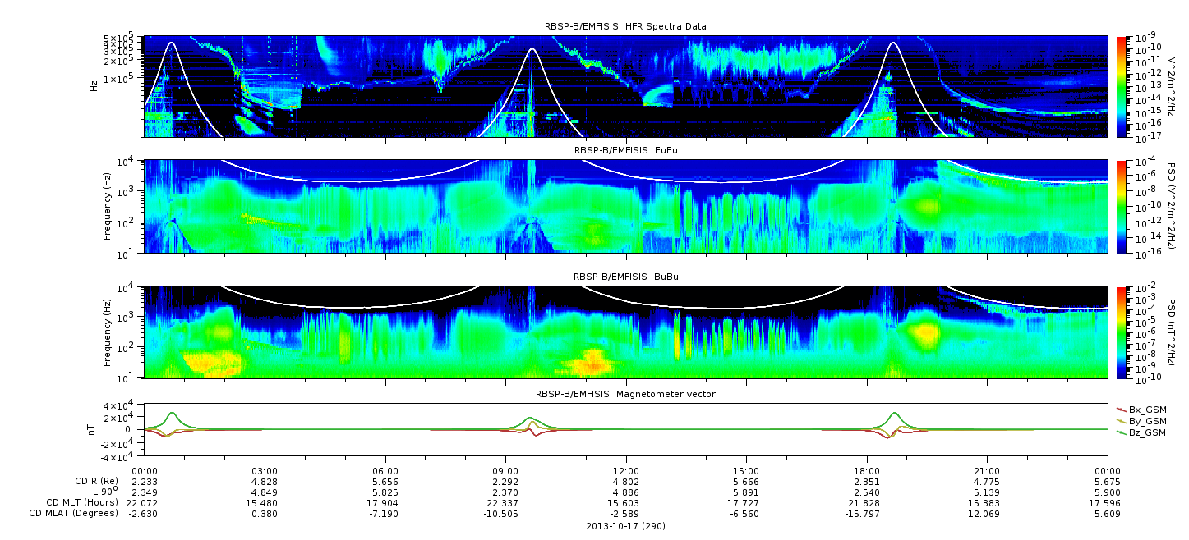Select the Bx_GSM legend entry

pos(1141,409)
